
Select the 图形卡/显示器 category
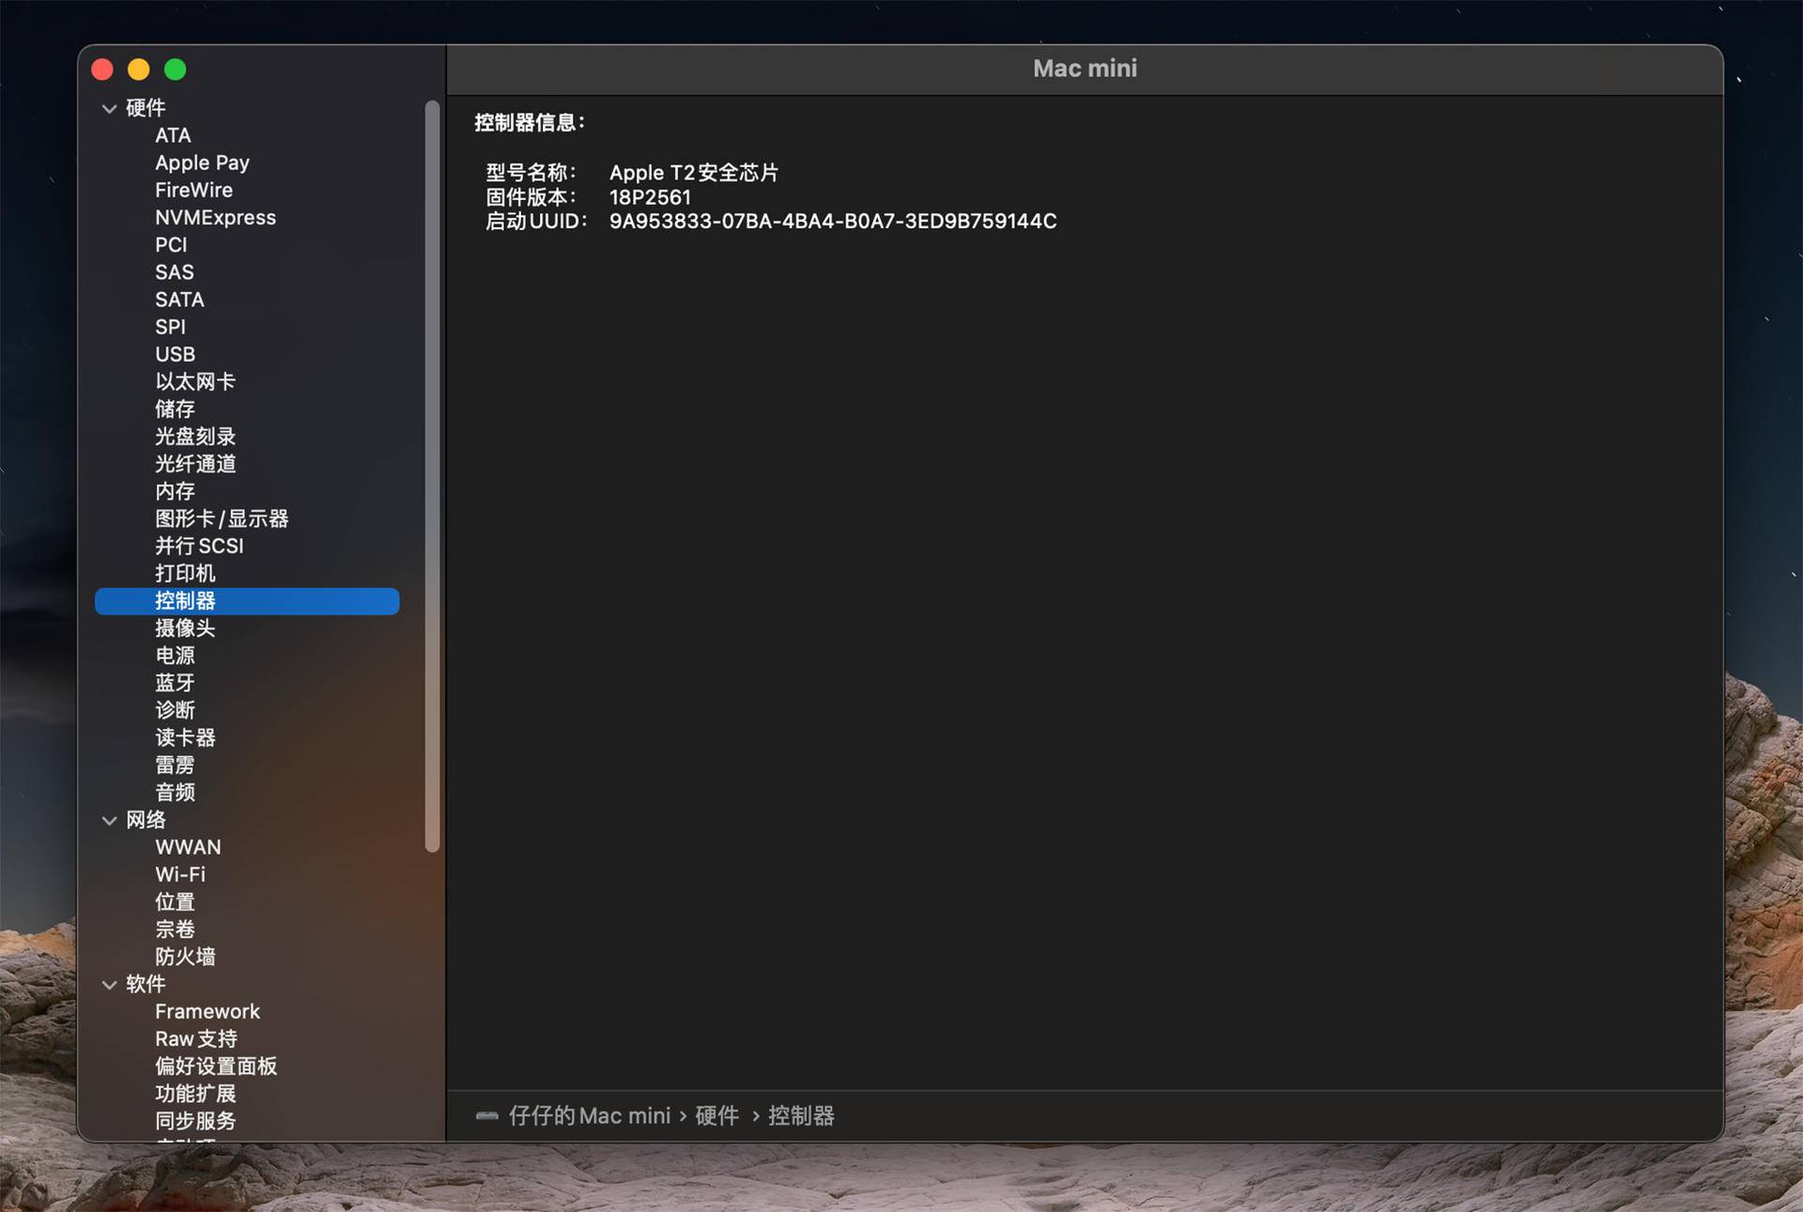222,519
